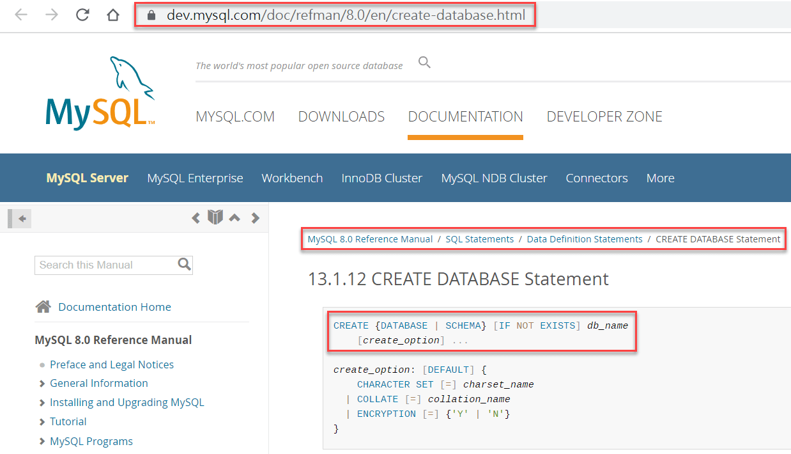Click MySQL 8.0 Reference Manual breadcrumb
This screenshot has width=791, height=454.
click(370, 239)
